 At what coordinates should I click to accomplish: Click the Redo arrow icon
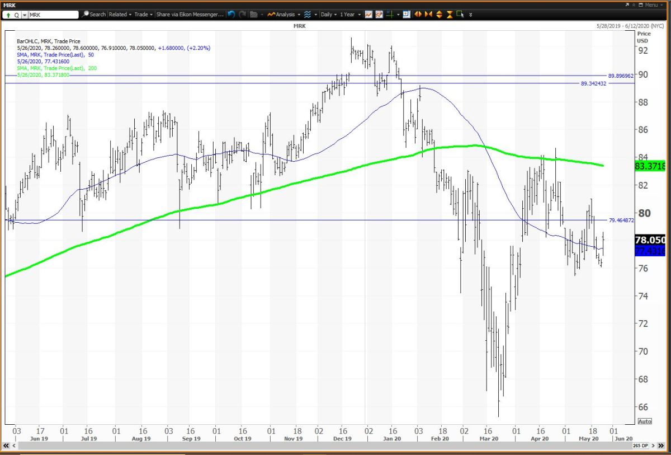coord(243,14)
